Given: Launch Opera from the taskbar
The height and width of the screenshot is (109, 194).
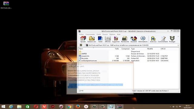Looking at the screenshot, I should (36, 107).
